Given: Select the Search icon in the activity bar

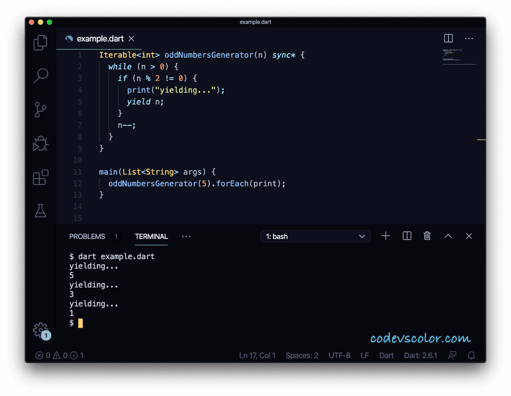Looking at the screenshot, I should (40, 76).
